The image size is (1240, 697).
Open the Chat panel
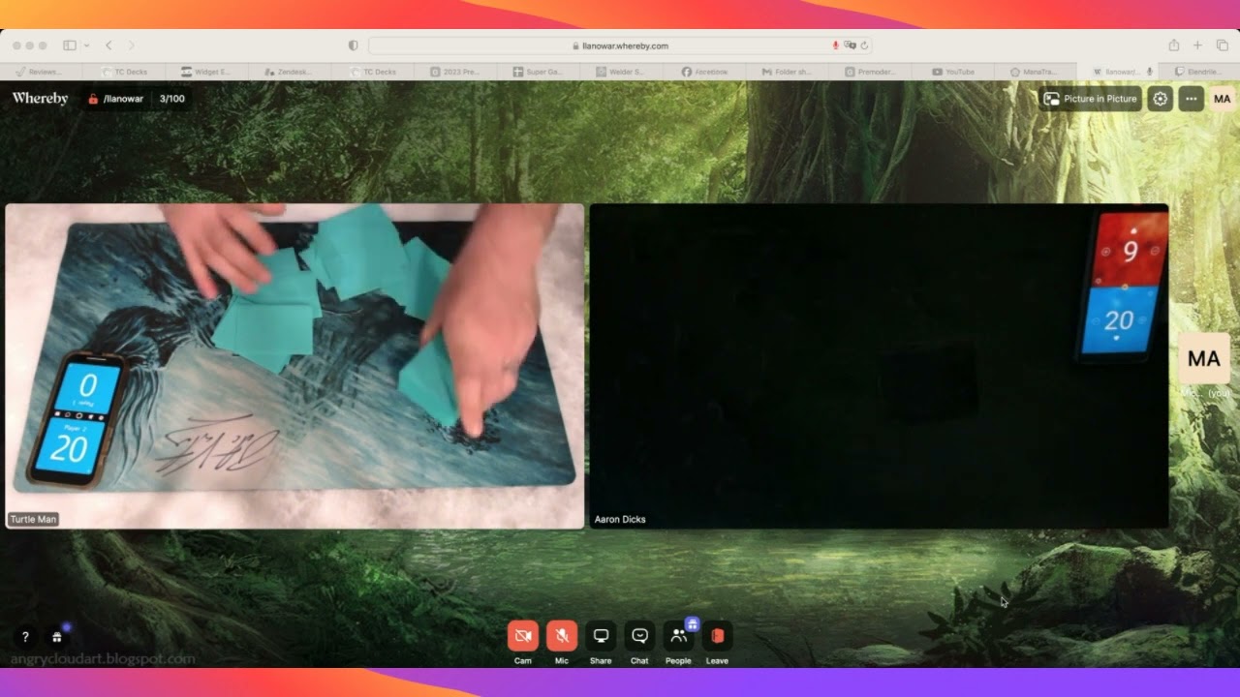click(639, 636)
